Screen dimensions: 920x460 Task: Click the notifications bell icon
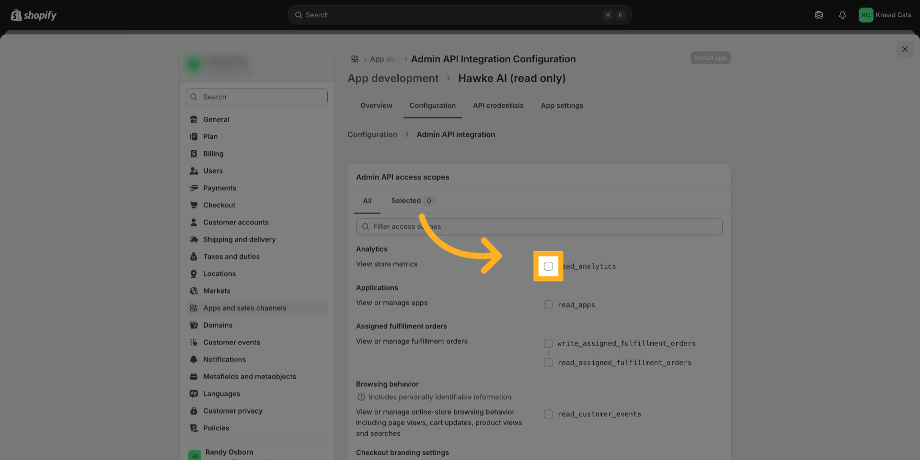pyautogui.click(x=842, y=15)
